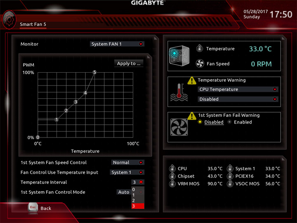This screenshot has height=223, width=297.
Task: Click the 05/28/2017 date text
Action: (x=255, y=12)
